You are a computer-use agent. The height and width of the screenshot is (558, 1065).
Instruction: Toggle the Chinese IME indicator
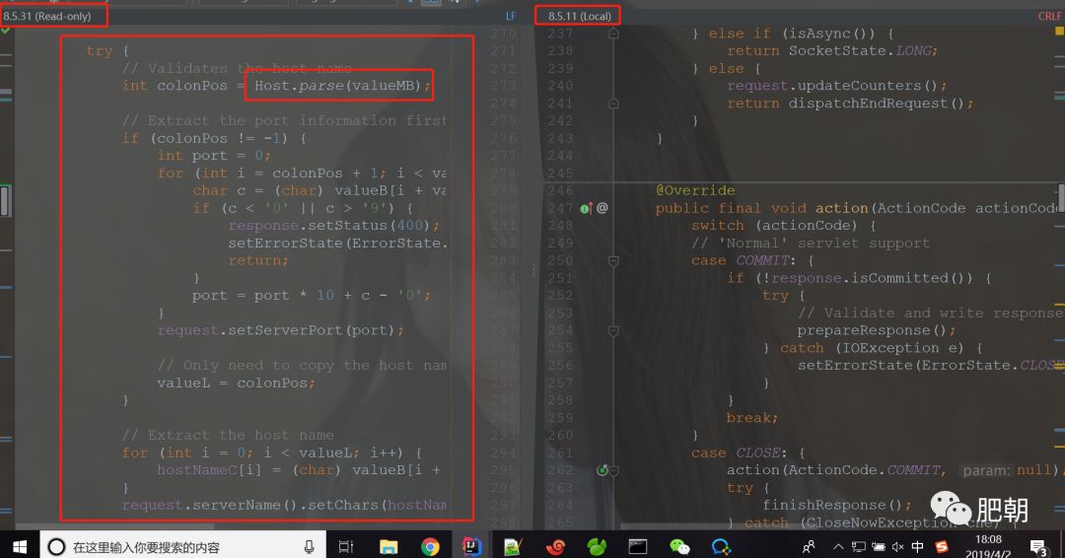(918, 547)
